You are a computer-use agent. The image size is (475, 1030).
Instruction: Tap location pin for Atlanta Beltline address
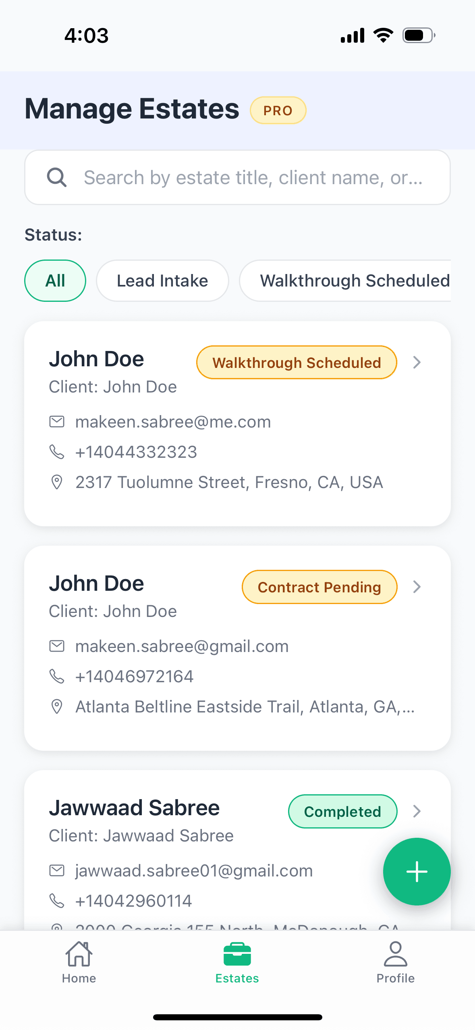pyautogui.click(x=57, y=707)
